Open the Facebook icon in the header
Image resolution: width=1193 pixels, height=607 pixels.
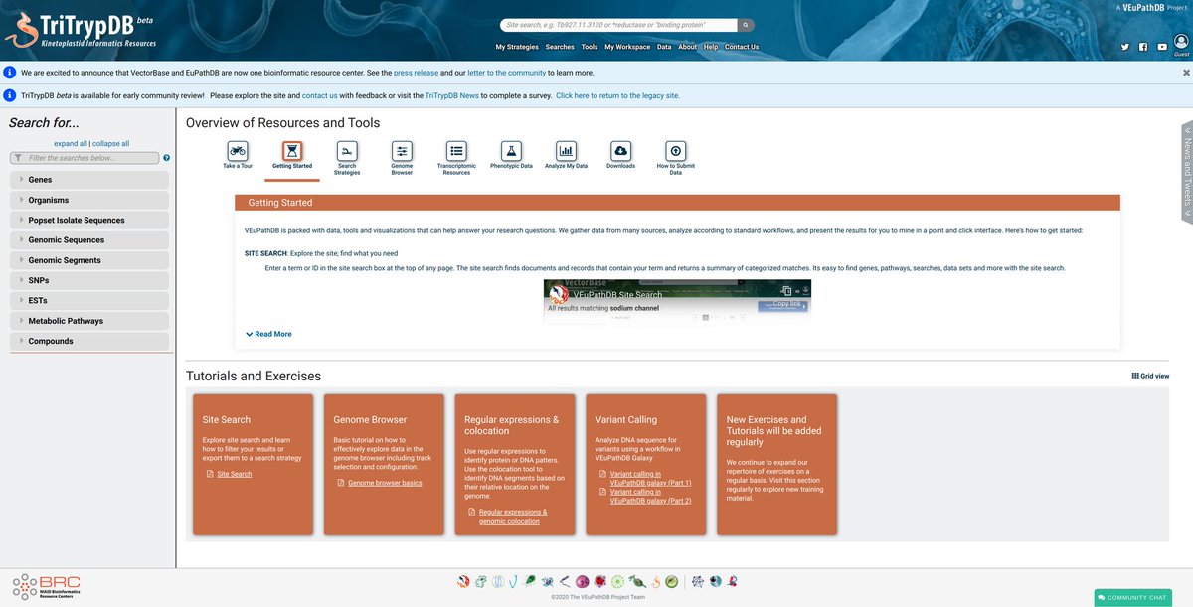pyautogui.click(x=1143, y=47)
